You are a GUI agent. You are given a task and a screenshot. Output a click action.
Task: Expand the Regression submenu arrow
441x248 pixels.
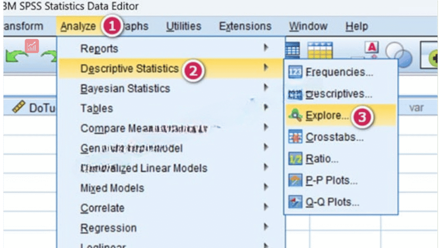coord(266,227)
